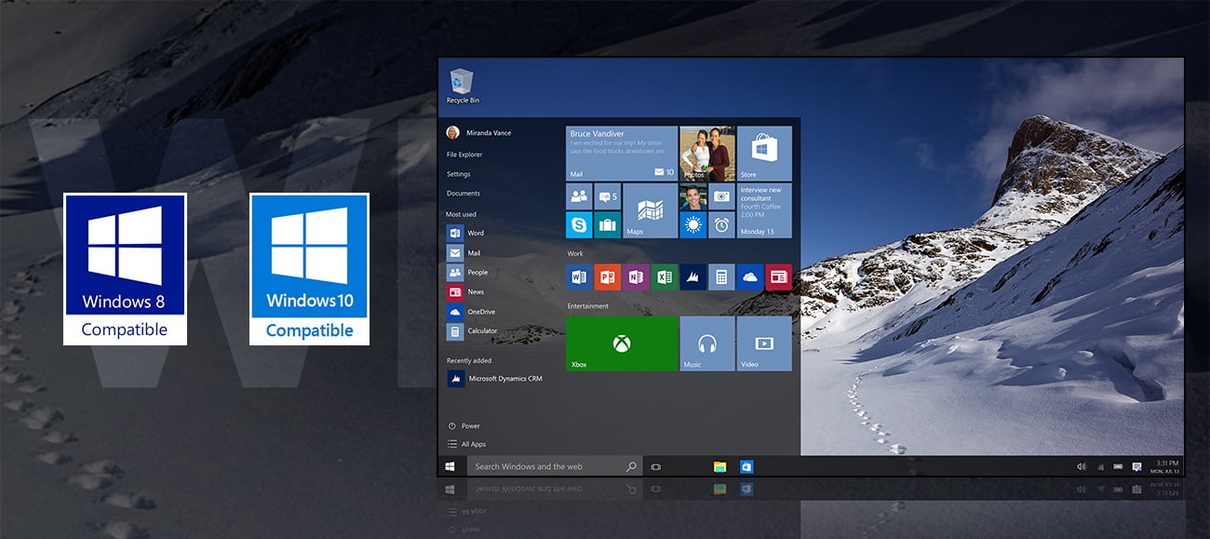Launch File Explorer from the taskbar

point(719,466)
